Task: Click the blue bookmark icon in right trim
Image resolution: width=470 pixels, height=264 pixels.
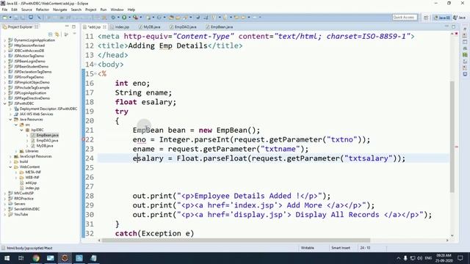Action: [465, 74]
